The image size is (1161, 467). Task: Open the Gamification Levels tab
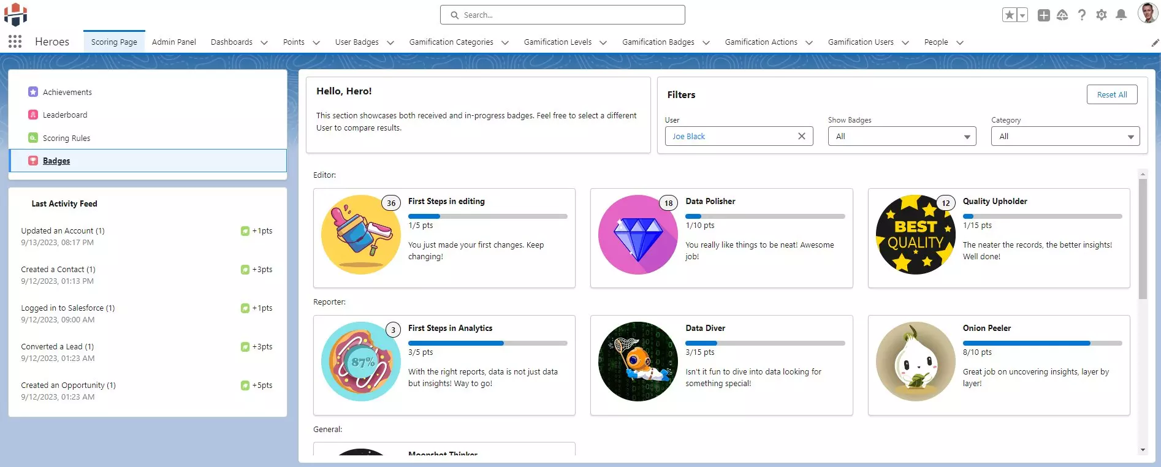click(x=558, y=42)
